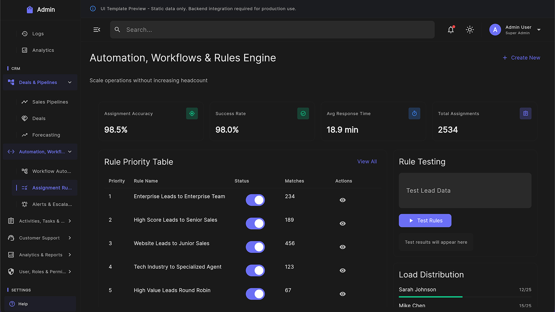Open Alerts & Escalations in the sidebar
The width and height of the screenshot is (555, 312).
(45, 204)
